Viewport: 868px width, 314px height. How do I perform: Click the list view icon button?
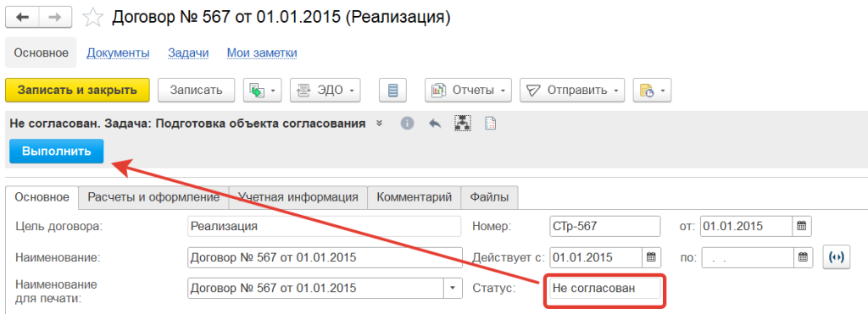[x=393, y=90]
